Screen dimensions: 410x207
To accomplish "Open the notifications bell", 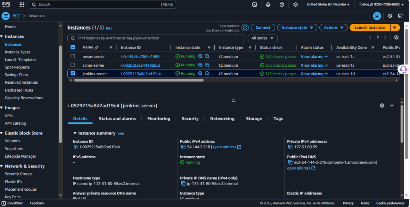I will pos(268,4).
